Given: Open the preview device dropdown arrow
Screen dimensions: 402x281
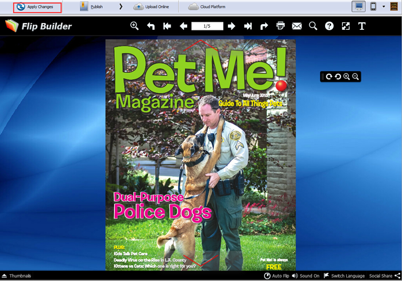Looking at the screenshot, I should tap(384, 7).
